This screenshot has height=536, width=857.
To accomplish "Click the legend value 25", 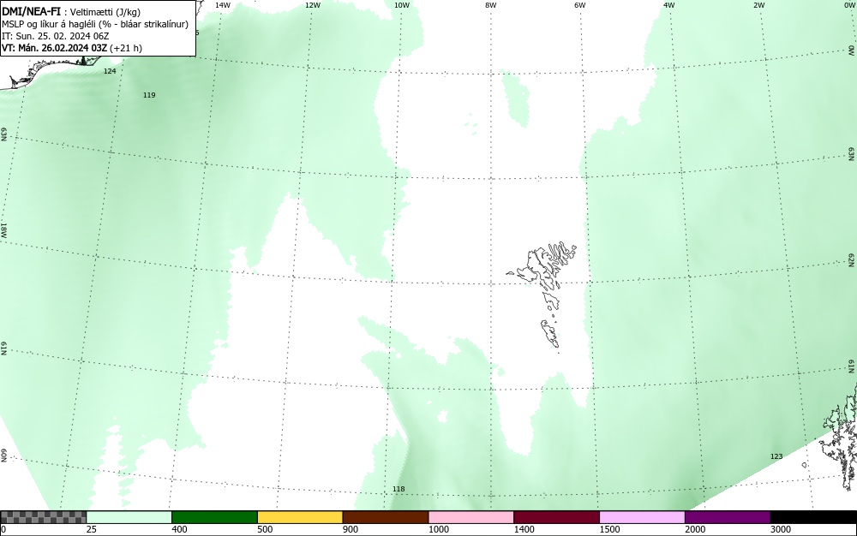I will click(92, 529).
